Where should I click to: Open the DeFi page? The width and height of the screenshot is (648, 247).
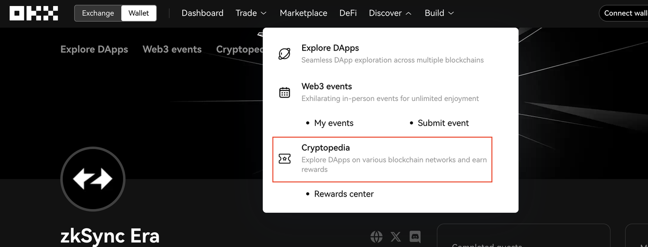pos(348,13)
